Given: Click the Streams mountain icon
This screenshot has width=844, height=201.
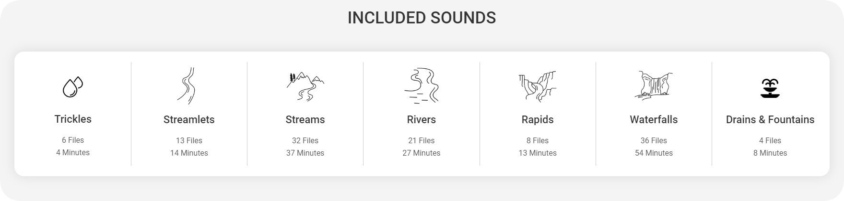Looking at the screenshot, I should (x=305, y=86).
